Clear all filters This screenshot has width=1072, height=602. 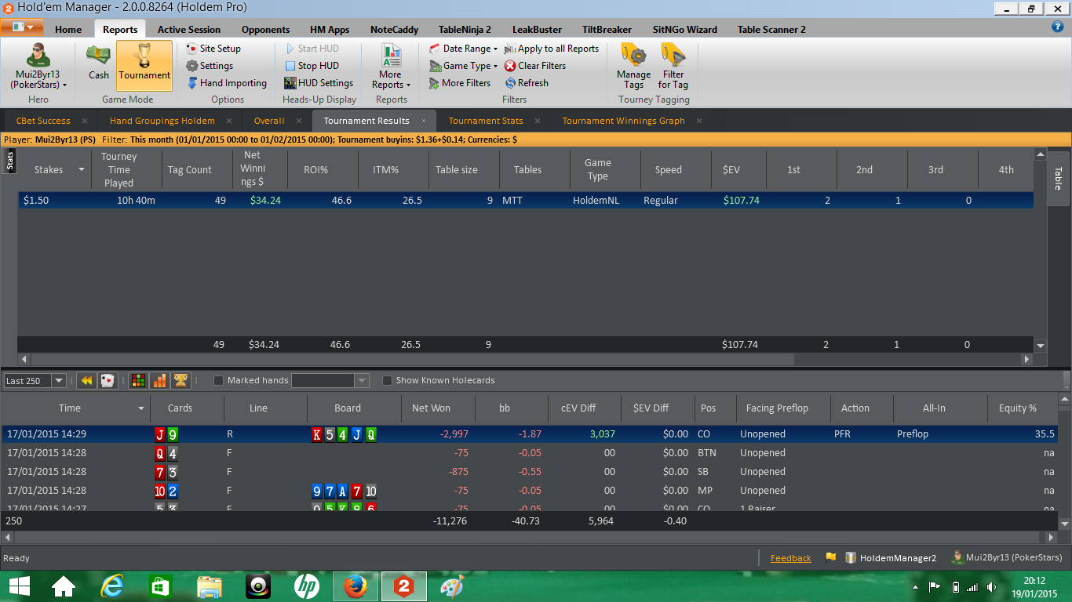point(535,66)
